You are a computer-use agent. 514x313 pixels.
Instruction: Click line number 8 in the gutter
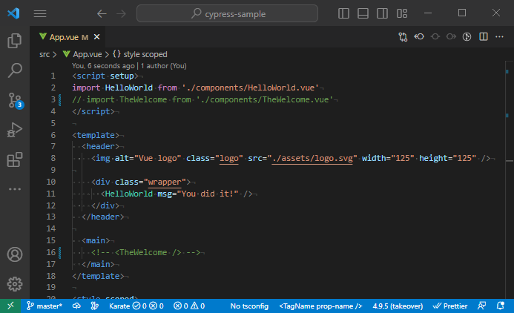click(x=53, y=158)
